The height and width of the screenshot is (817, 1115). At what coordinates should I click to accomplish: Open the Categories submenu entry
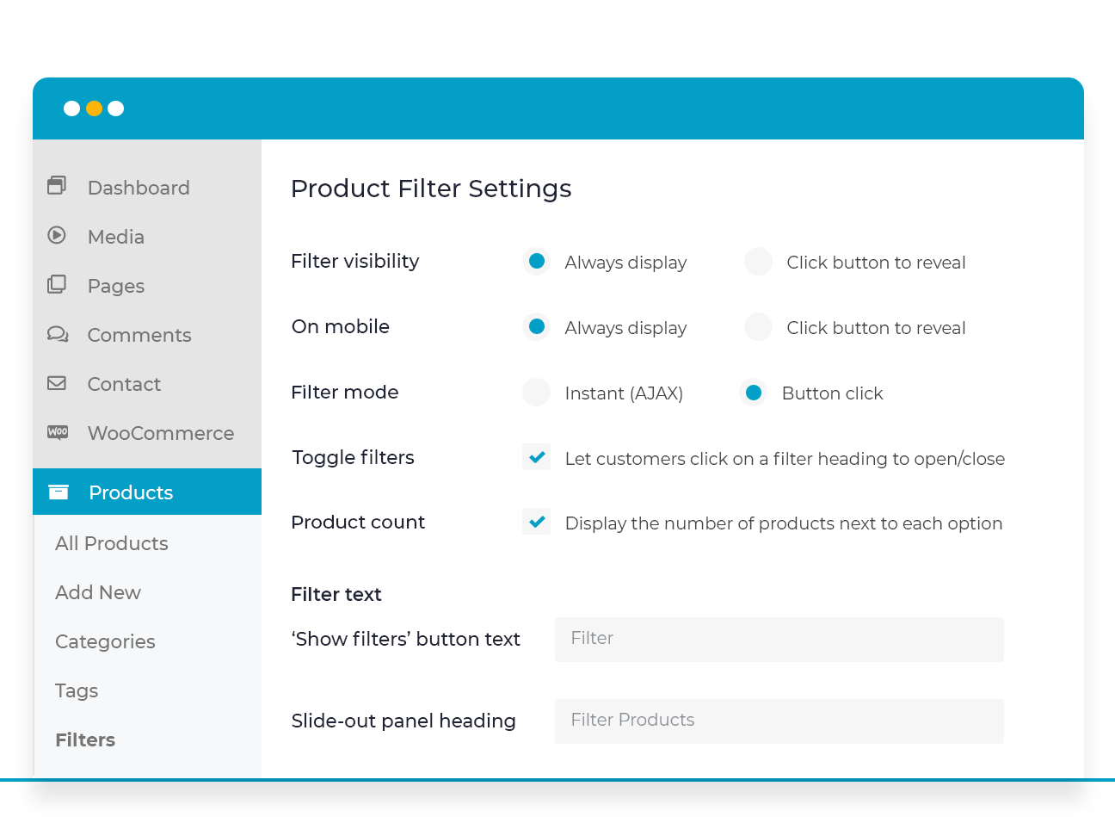tap(105, 641)
